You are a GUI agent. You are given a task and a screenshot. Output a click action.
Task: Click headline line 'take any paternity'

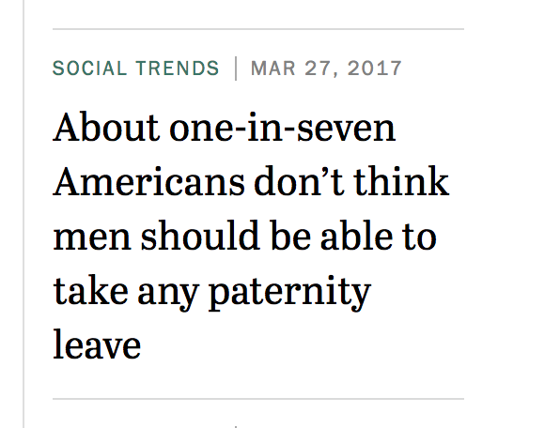211,293
